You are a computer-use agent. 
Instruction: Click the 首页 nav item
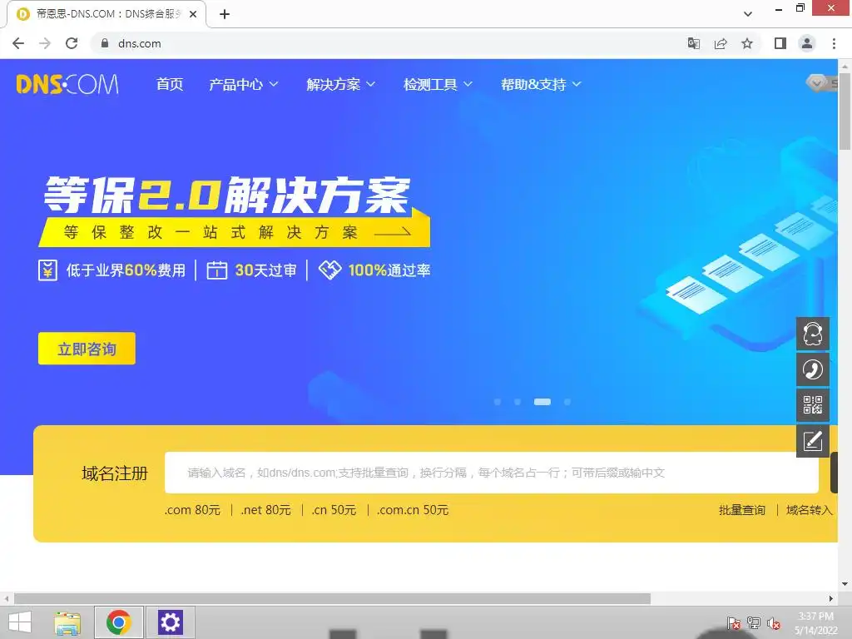pos(170,84)
